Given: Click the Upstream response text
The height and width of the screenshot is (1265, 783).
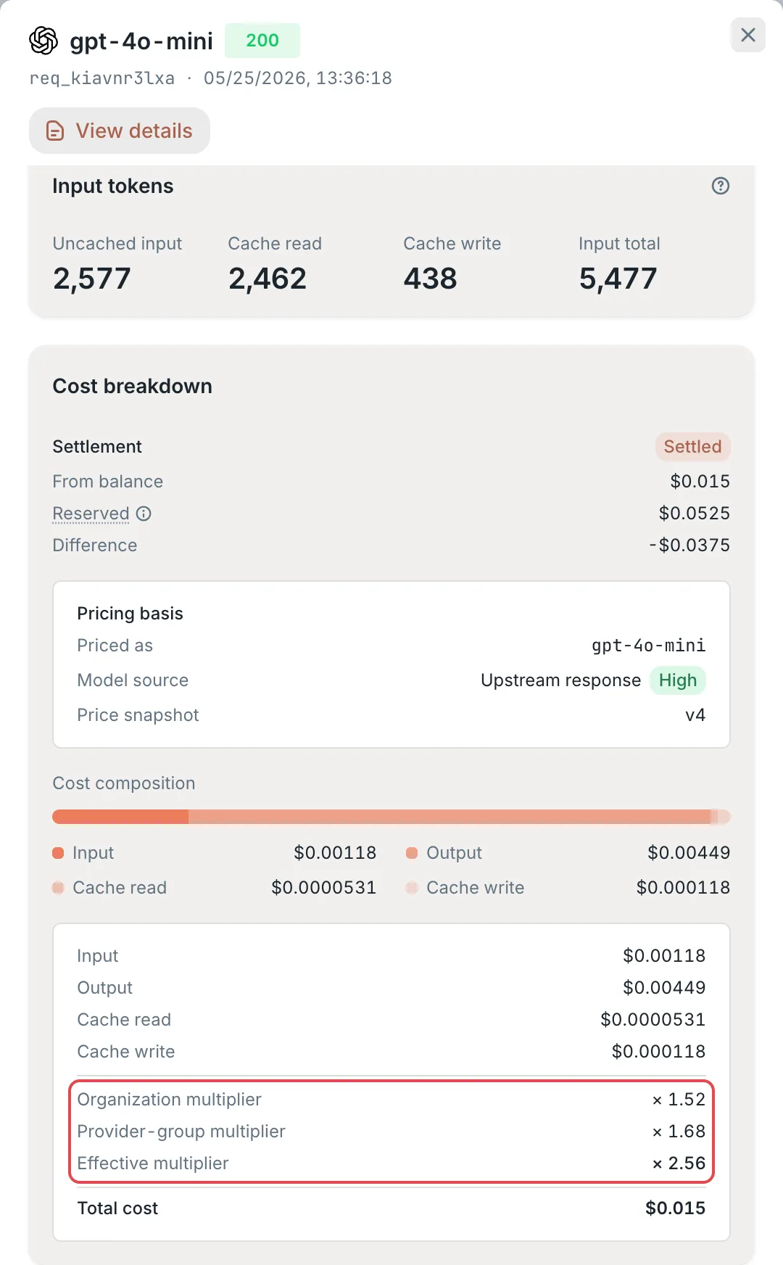Looking at the screenshot, I should (561, 680).
